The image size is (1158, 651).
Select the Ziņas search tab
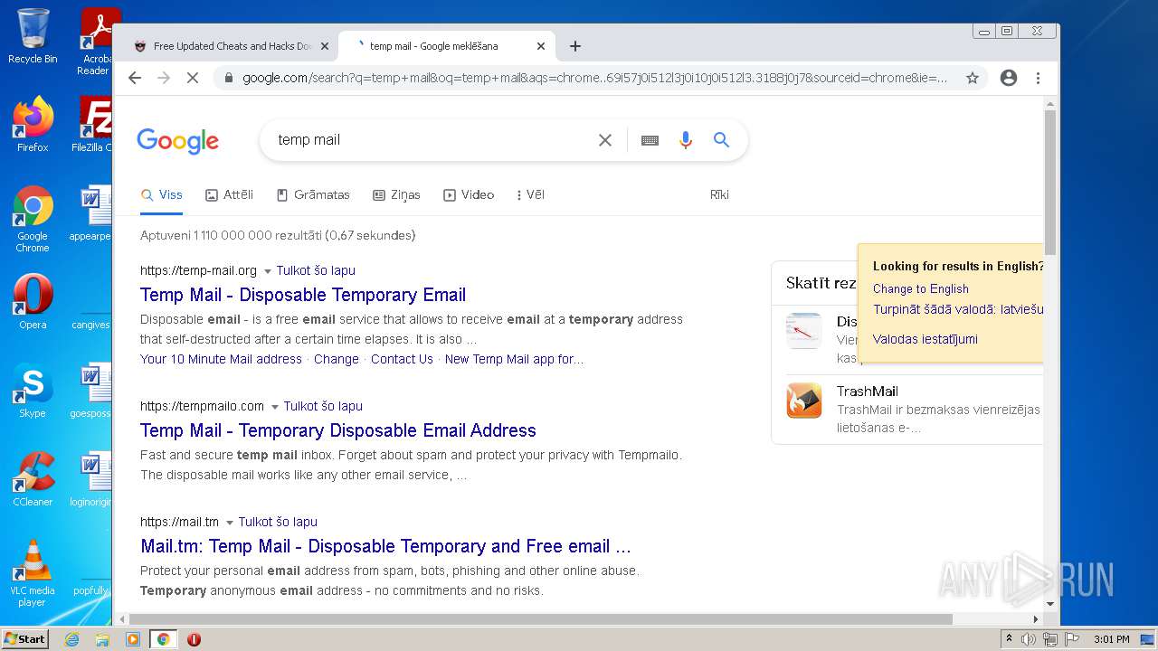click(396, 194)
